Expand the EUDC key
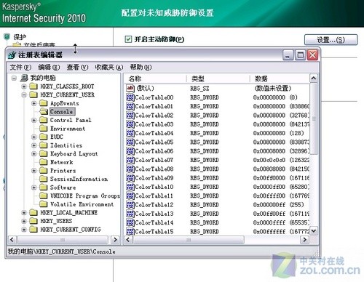This screenshot has width=364, height=282. coord(34,137)
